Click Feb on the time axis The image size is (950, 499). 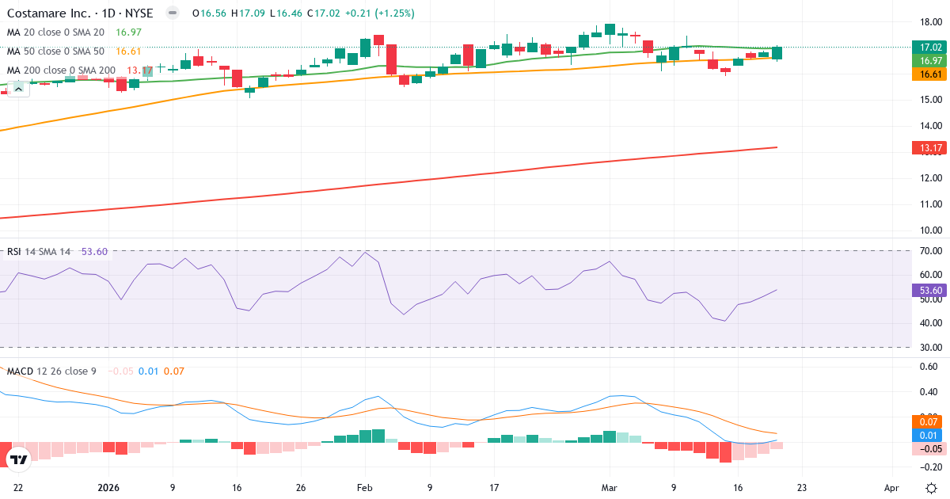364,488
